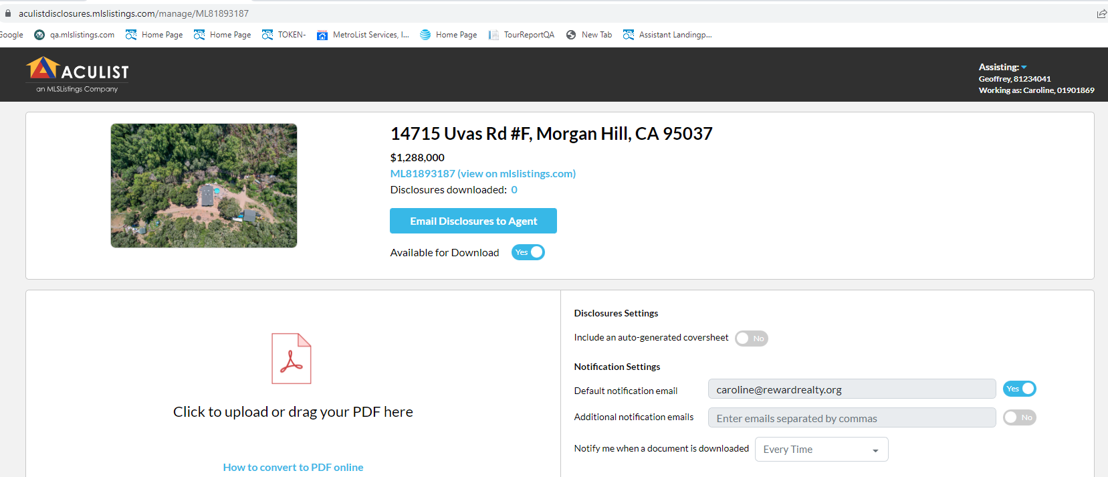
Task: Expand the Assisting dropdown arrow
Action: (x=1024, y=68)
